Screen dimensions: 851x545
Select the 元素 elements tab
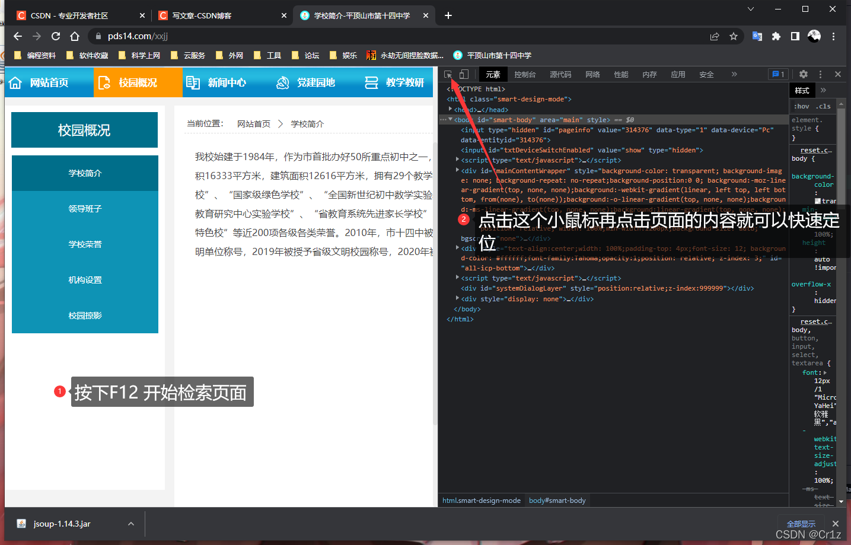493,75
